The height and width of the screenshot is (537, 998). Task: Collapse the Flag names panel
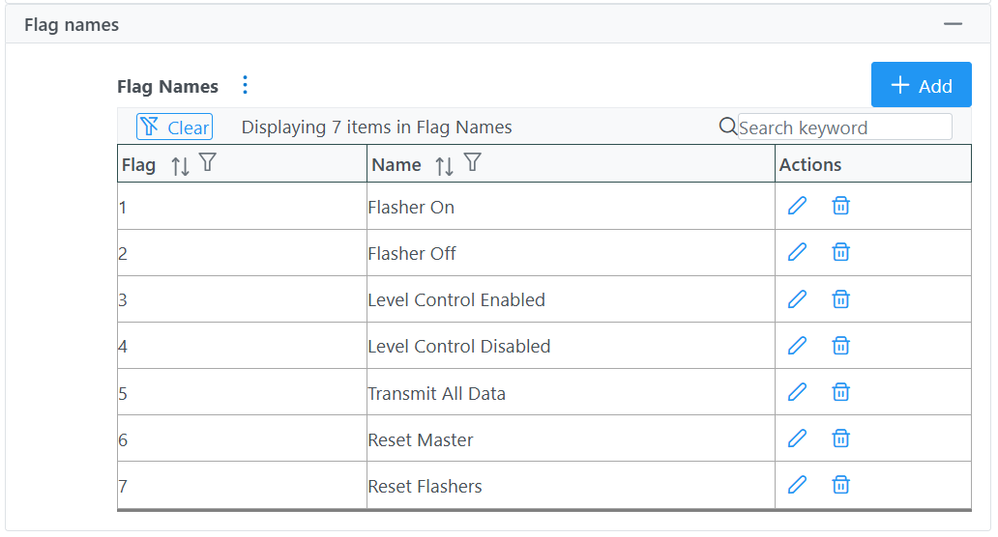[953, 24]
